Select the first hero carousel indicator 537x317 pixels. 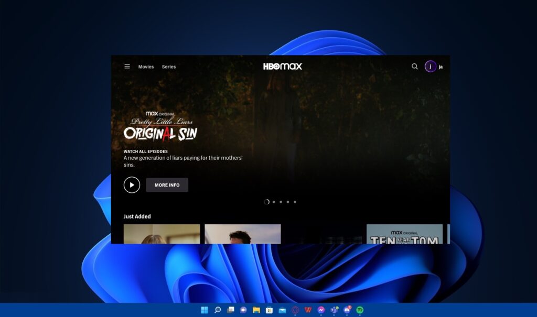[x=266, y=202]
